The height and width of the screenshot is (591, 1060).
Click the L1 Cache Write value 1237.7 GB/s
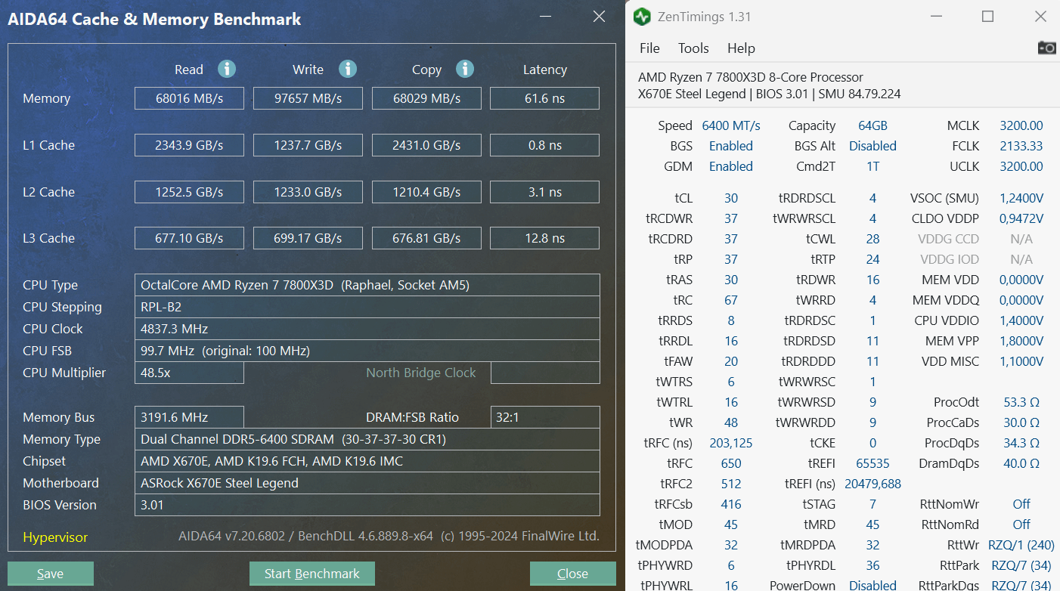308,145
